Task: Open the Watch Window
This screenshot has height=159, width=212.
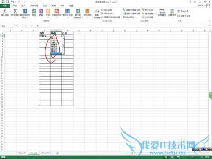Action: tap(162, 13)
